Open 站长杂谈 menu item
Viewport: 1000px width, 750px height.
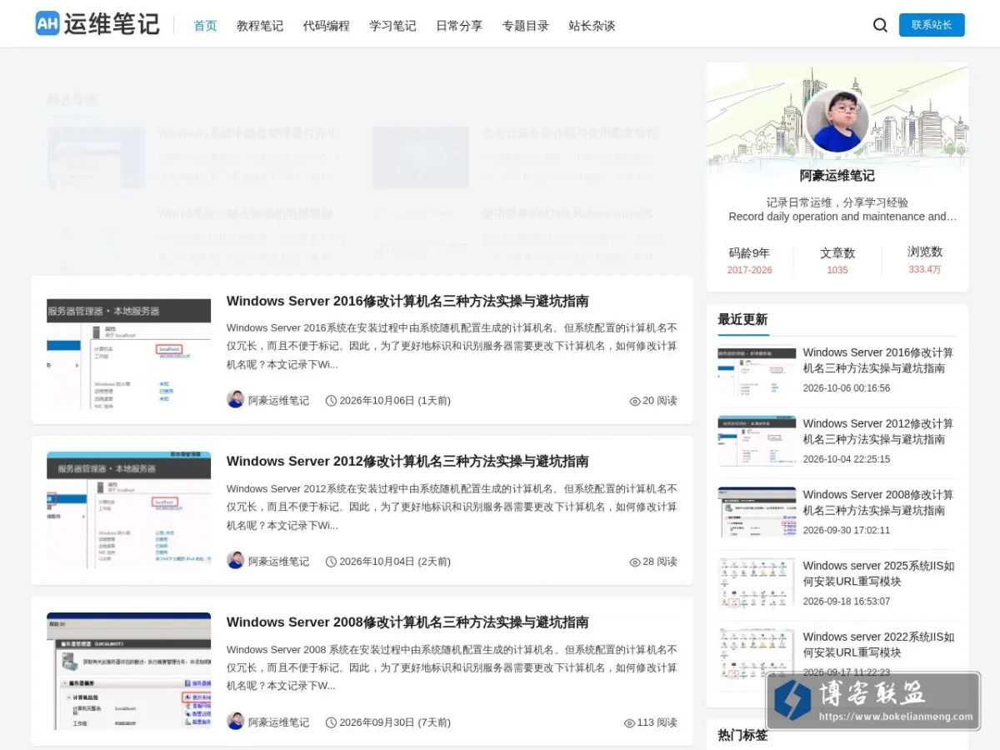tap(592, 26)
